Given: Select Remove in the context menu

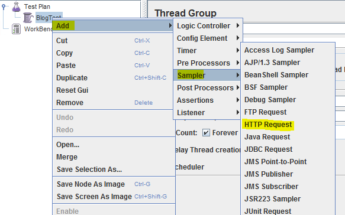Looking at the screenshot, I should pos(112,103).
